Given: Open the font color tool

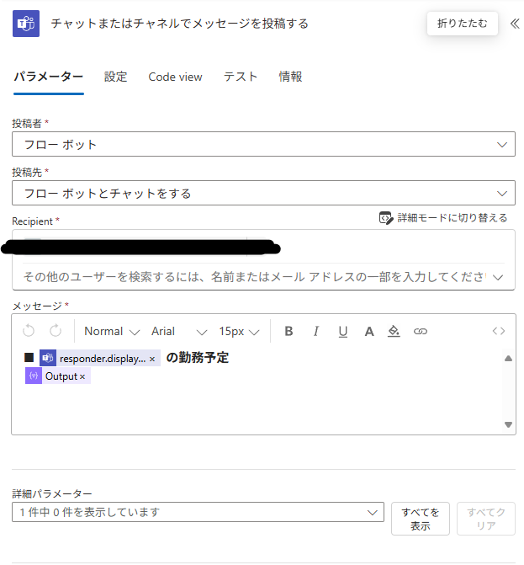Looking at the screenshot, I should (369, 331).
